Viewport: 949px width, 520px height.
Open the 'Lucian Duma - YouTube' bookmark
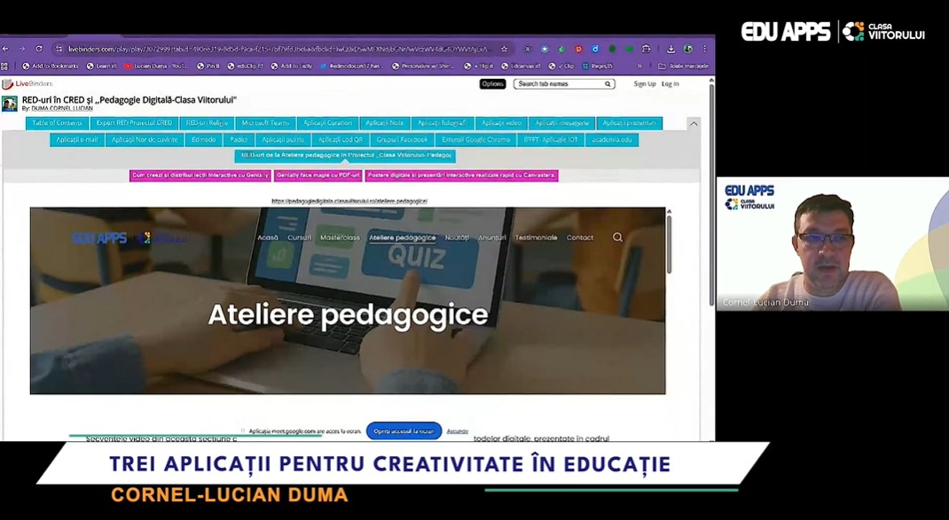pos(155,66)
